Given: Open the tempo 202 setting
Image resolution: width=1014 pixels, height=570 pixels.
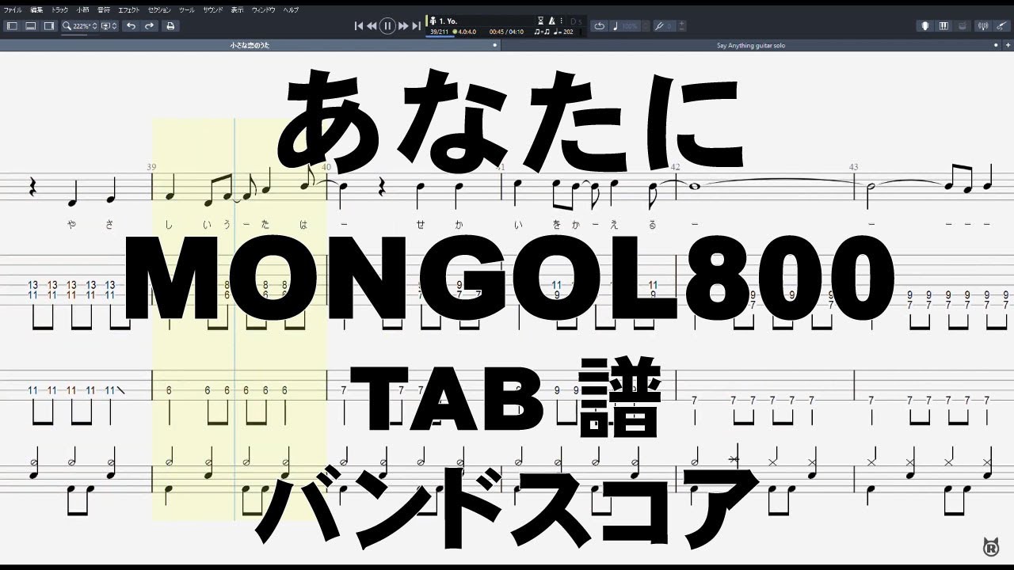Looking at the screenshot, I should click(x=564, y=32).
